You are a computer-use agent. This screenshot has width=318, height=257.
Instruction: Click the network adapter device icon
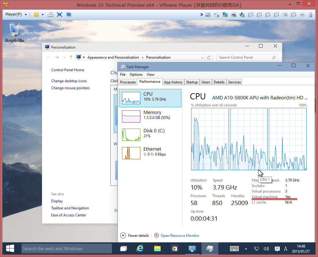(225, 15)
